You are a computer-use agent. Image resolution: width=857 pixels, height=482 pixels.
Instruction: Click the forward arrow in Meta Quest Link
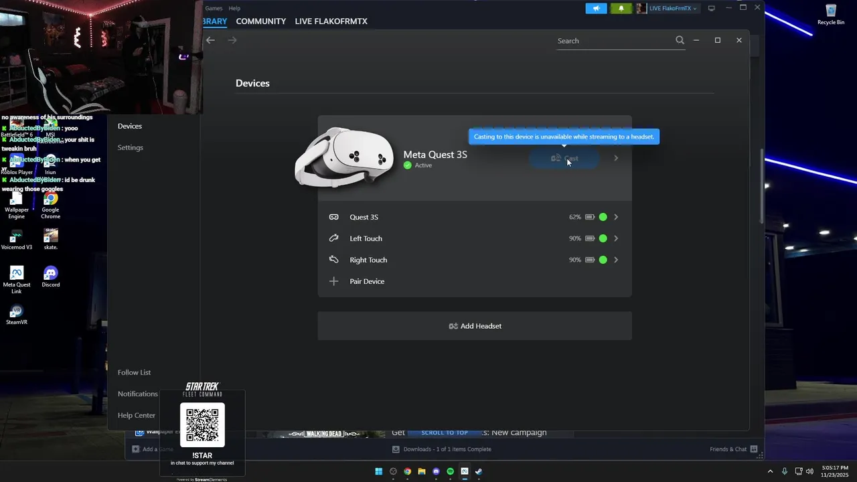pyautogui.click(x=232, y=40)
